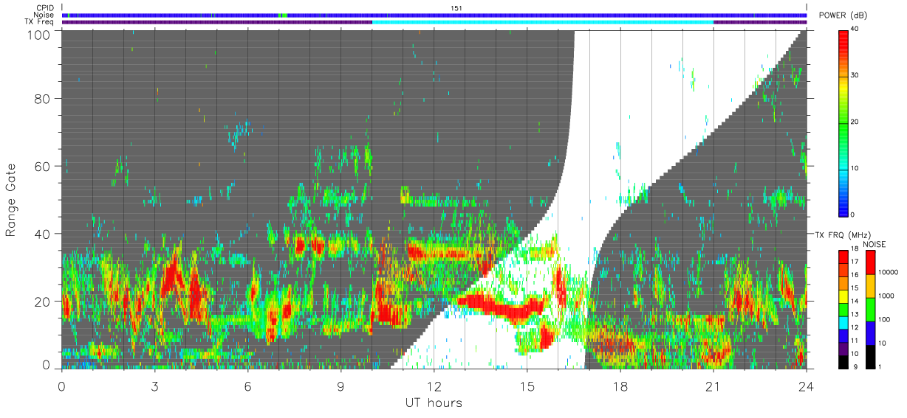Image resolution: width=907 pixels, height=418 pixels.
Task: Click the green 13-14 MHz TX frequency swatch
Action: [843, 309]
